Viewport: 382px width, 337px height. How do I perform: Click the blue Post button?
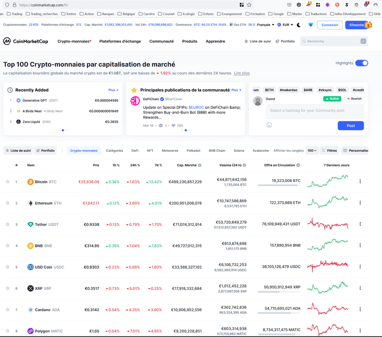tap(351, 126)
